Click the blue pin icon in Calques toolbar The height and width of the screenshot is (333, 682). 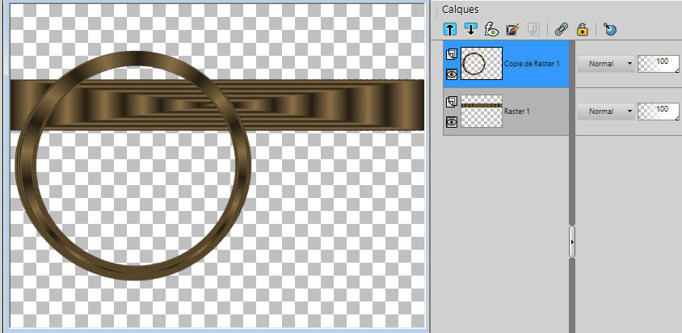[x=610, y=29]
